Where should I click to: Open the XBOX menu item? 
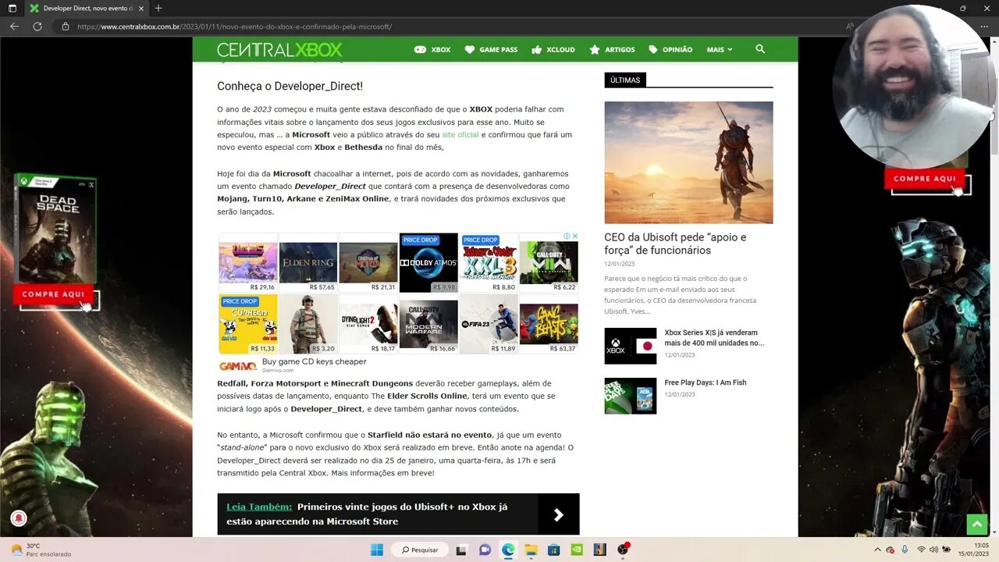(432, 49)
